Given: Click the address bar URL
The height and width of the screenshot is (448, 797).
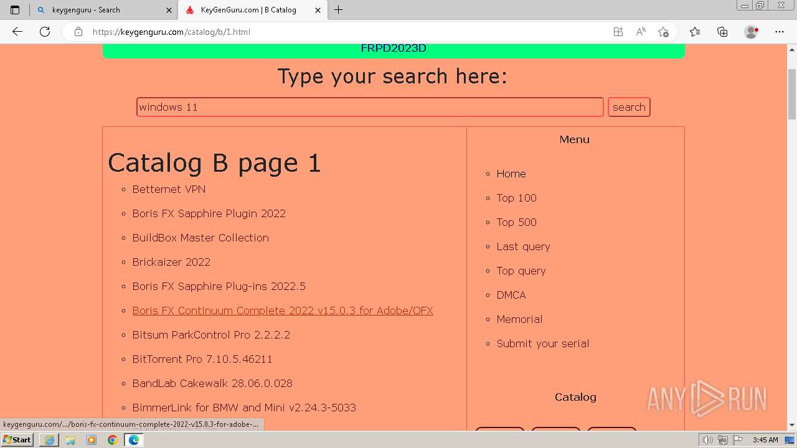Looking at the screenshot, I should (171, 32).
